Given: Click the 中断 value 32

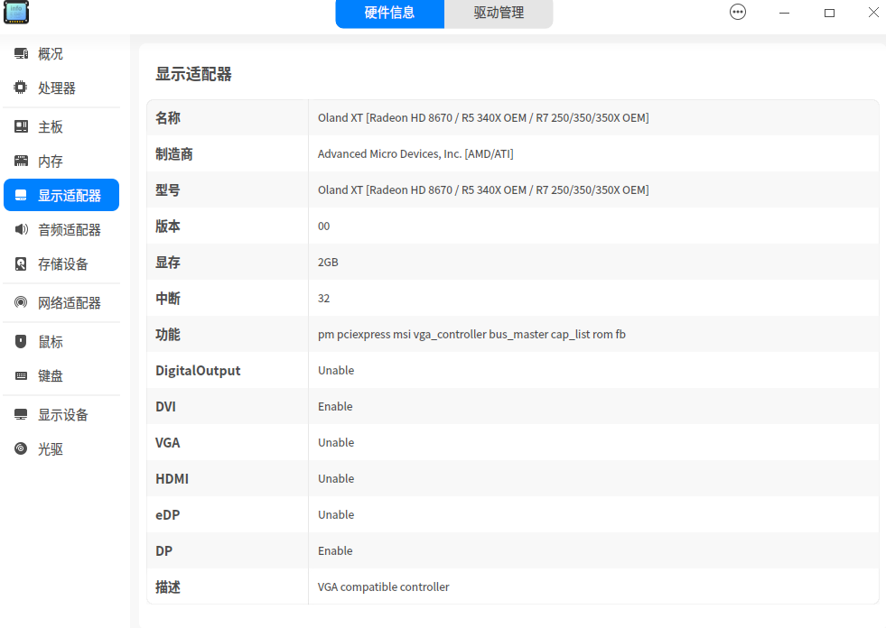Looking at the screenshot, I should (323, 298).
